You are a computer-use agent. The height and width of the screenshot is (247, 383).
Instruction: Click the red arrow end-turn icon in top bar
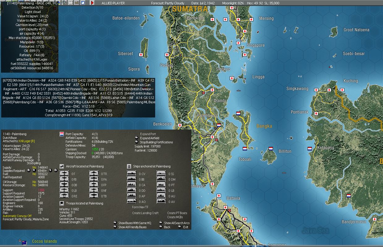tap(92, 3)
